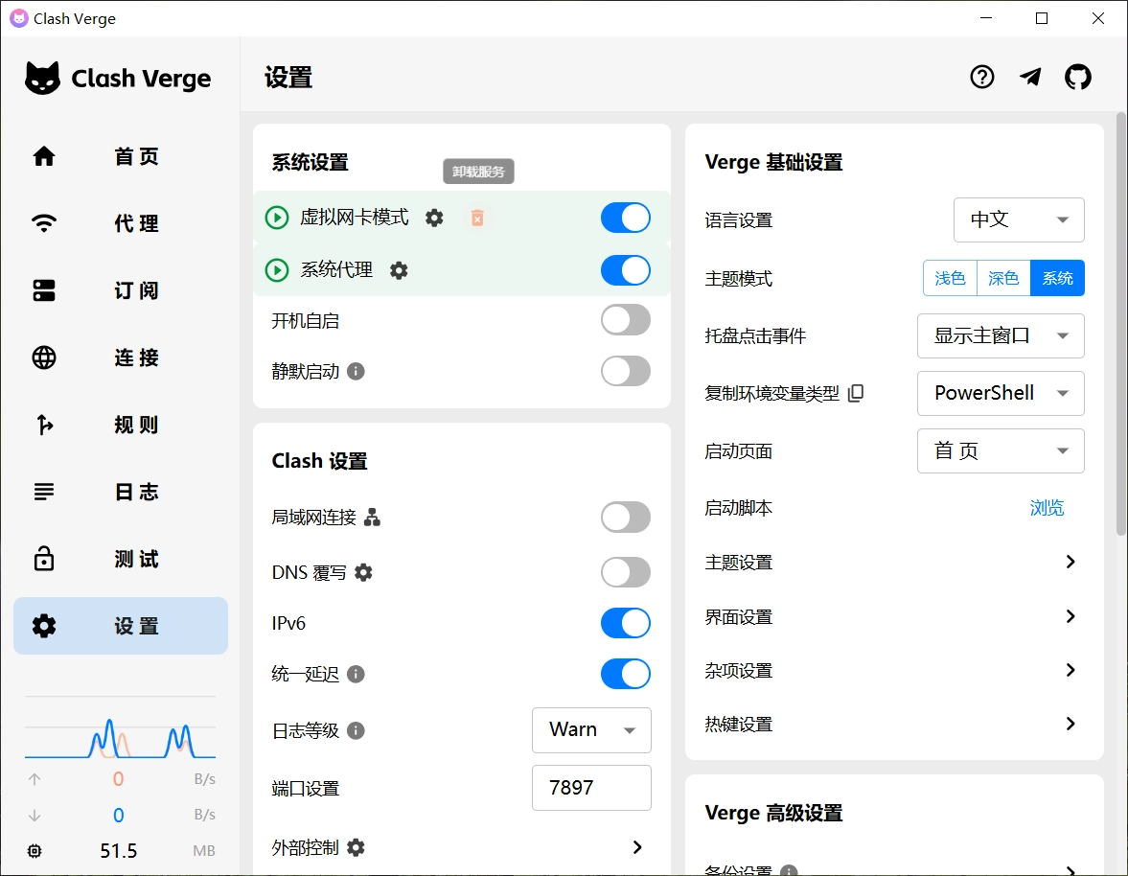
Task: Select 系统 theme mode
Action: pos(1057,278)
